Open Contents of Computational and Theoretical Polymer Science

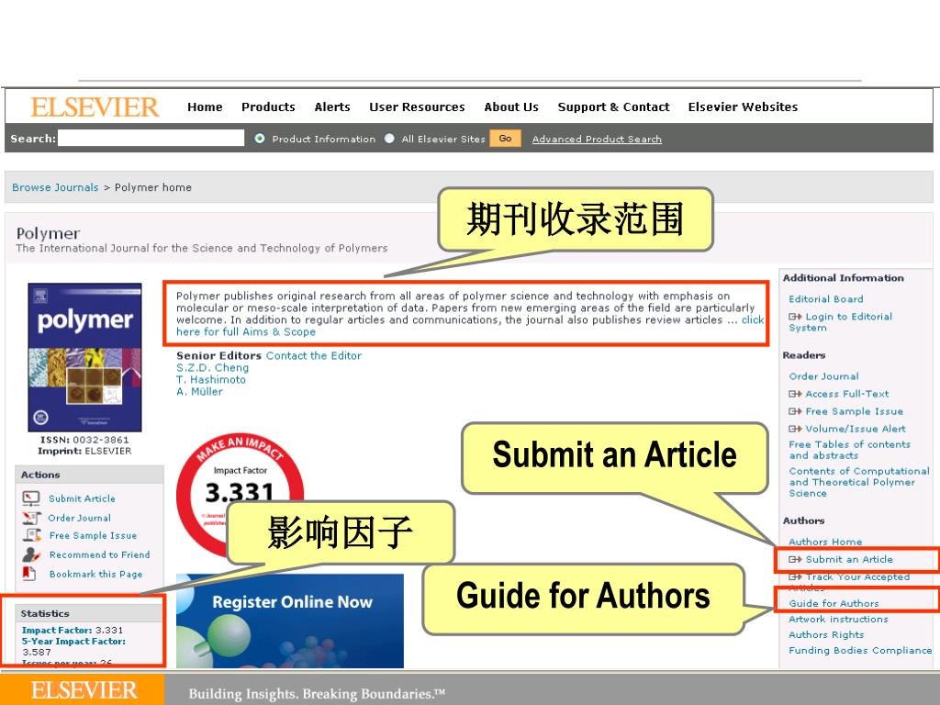(x=859, y=482)
